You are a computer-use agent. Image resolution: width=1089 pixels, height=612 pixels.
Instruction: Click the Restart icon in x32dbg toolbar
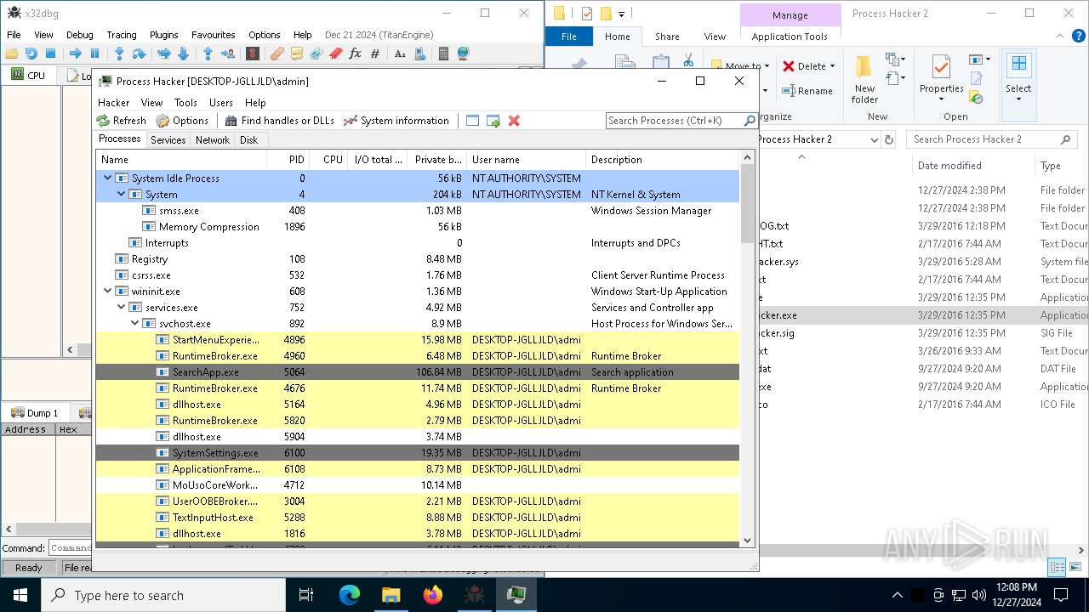click(31, 54)
